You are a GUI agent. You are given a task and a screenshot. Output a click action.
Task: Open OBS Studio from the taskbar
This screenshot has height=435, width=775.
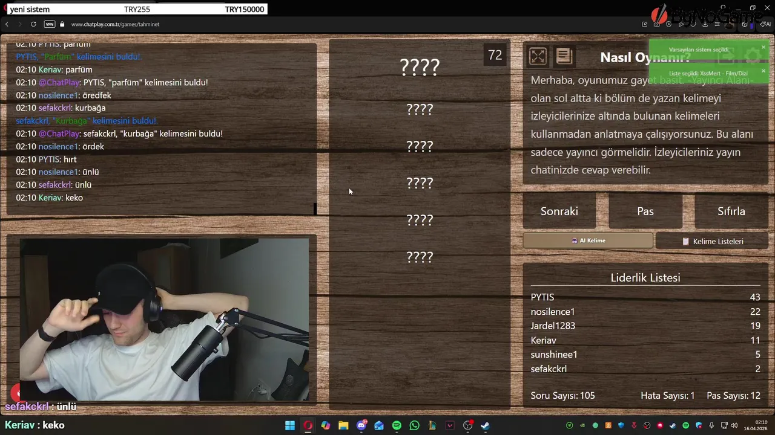coord(467,425)
